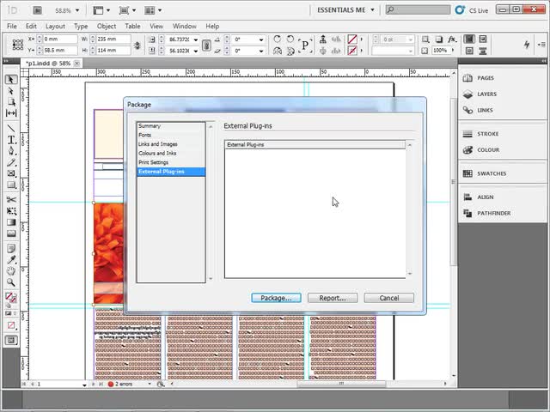Click the Package... button
Image resolution: width=550 pixels, height=412 pixels.
click(x=276, y=298)
